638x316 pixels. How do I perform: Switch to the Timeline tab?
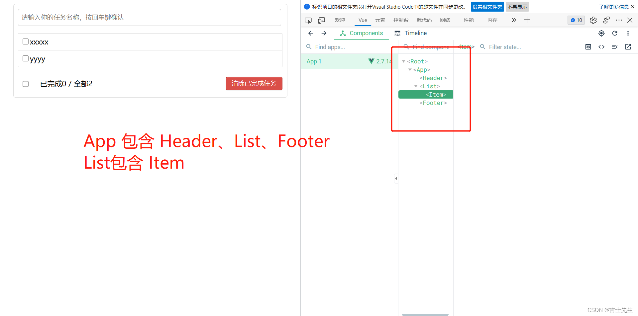pyautogui.click(x=410, y=33)
